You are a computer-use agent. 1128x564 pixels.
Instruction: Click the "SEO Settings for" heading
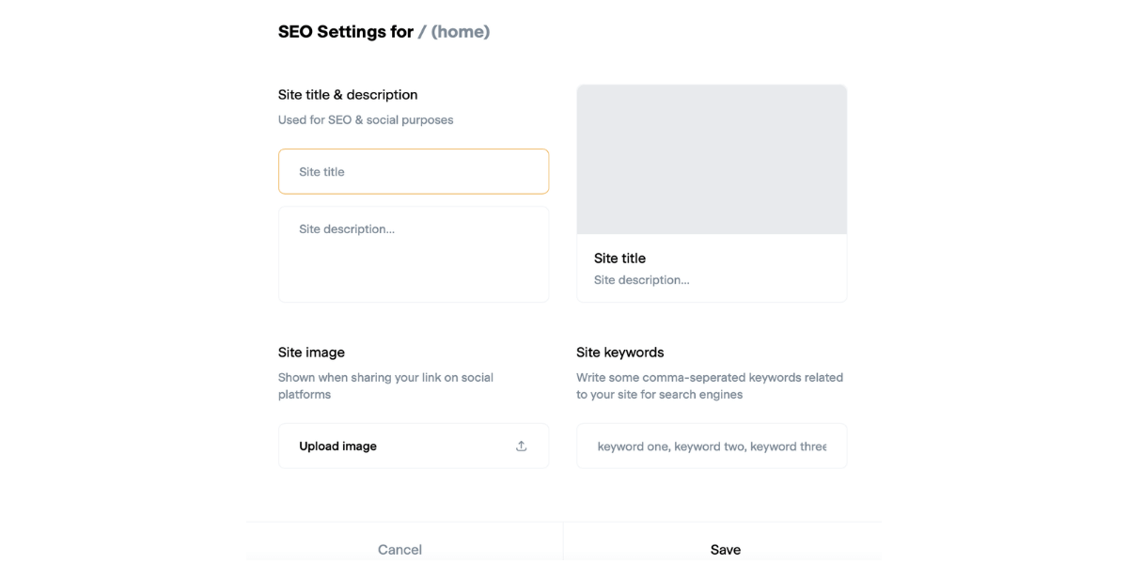click(x=346, y=32)
